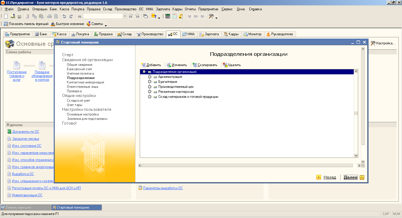The height and width of the screenshot is (218, 402).
Task: Click the Удалить button
Action: pyautogui.click(x=232, y=65)
